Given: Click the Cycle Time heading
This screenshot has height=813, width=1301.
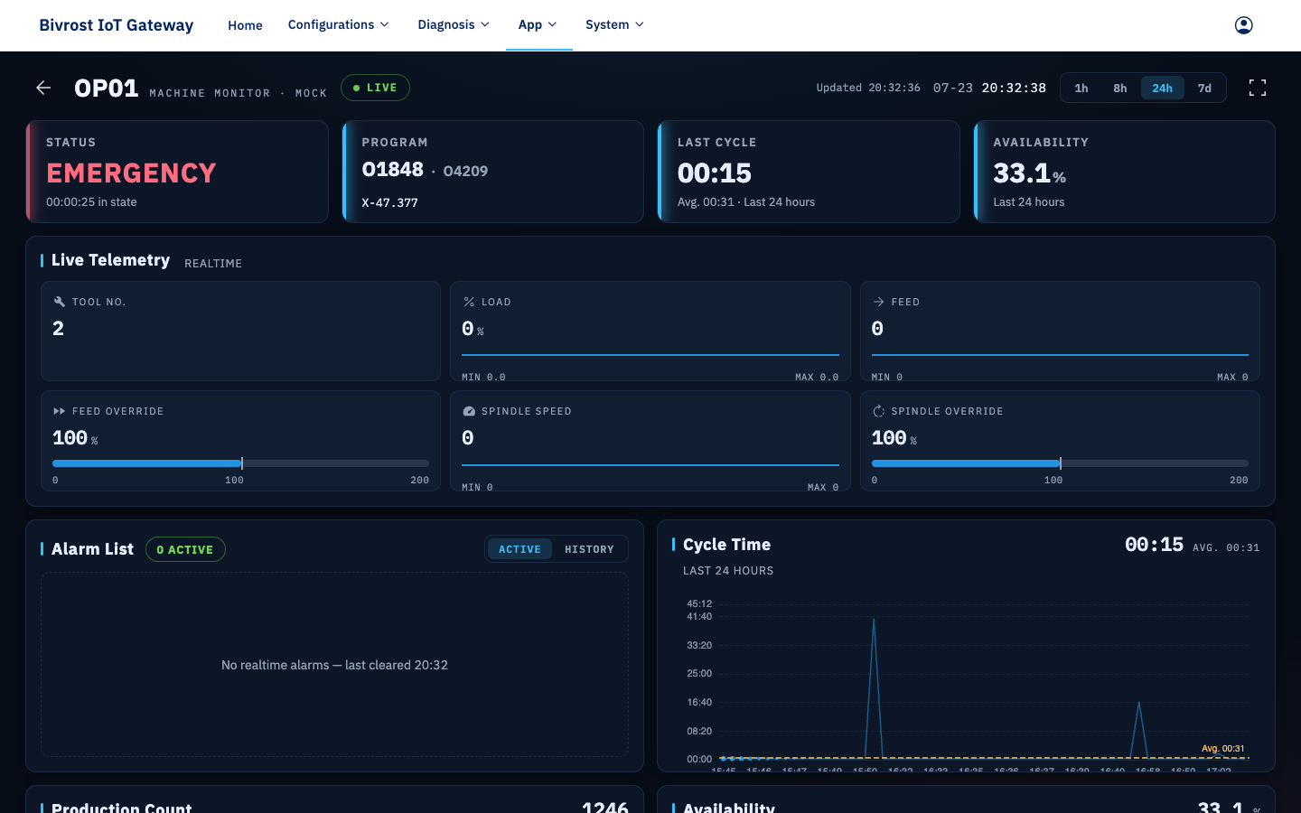Looking at the screenshot, I should pos(726,545).
